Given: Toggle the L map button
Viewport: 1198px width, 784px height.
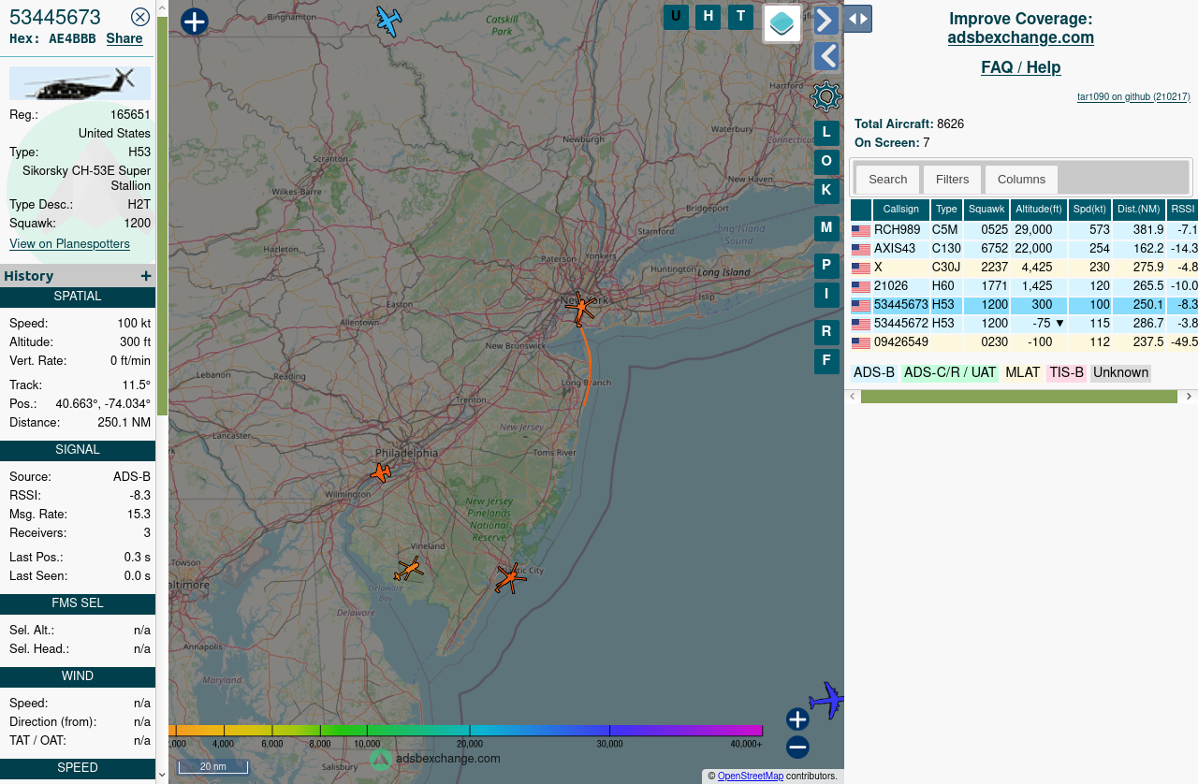Looking at the screenshot, I should pyautogui.click(x=826, y=134).
